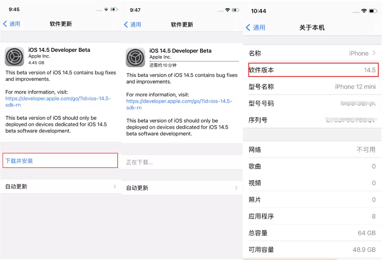The width and height of the screenshot is (383, 260).
Task: Go back to 通用 in 9:47 screenshot
Action: [133, 25]
